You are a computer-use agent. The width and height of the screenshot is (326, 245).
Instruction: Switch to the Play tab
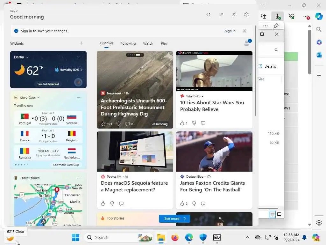point(164,43)
